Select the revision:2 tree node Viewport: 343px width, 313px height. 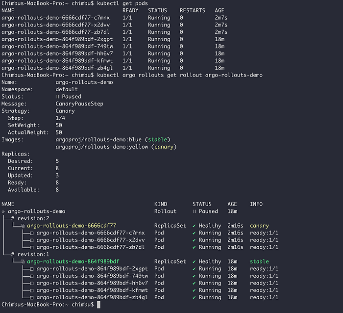point(30,218)
